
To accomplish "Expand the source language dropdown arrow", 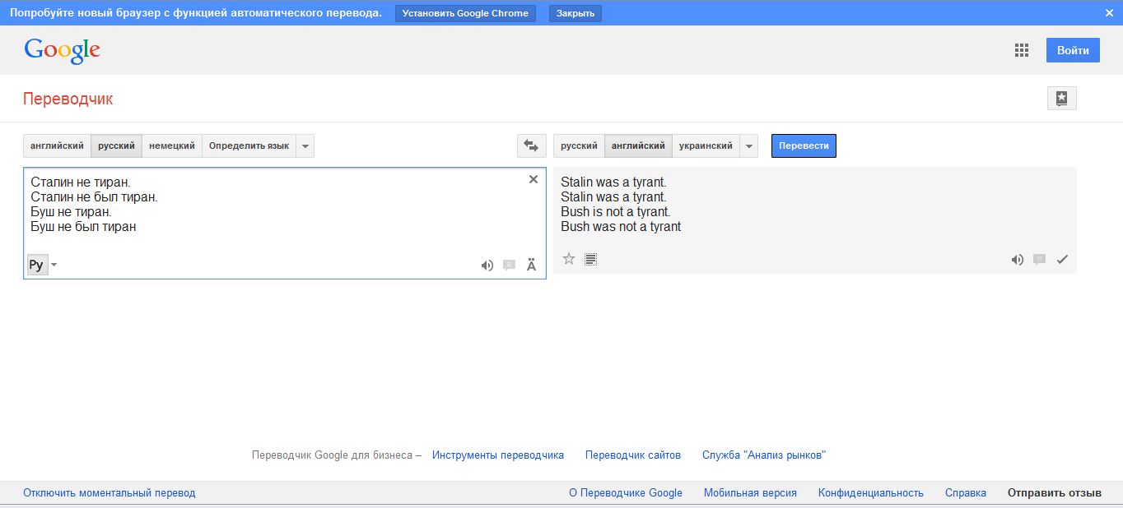I will tap(305, 145).
